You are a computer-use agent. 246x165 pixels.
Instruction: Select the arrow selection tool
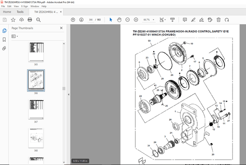point(111,19)
